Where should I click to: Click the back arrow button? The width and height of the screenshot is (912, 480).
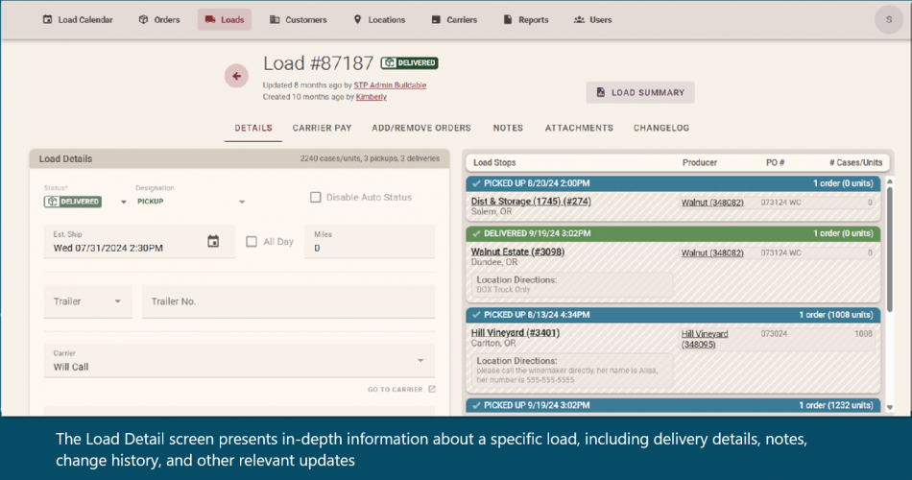237,76
